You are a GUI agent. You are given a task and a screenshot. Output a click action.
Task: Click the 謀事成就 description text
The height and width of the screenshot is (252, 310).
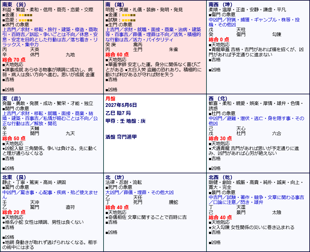(48, 72)
